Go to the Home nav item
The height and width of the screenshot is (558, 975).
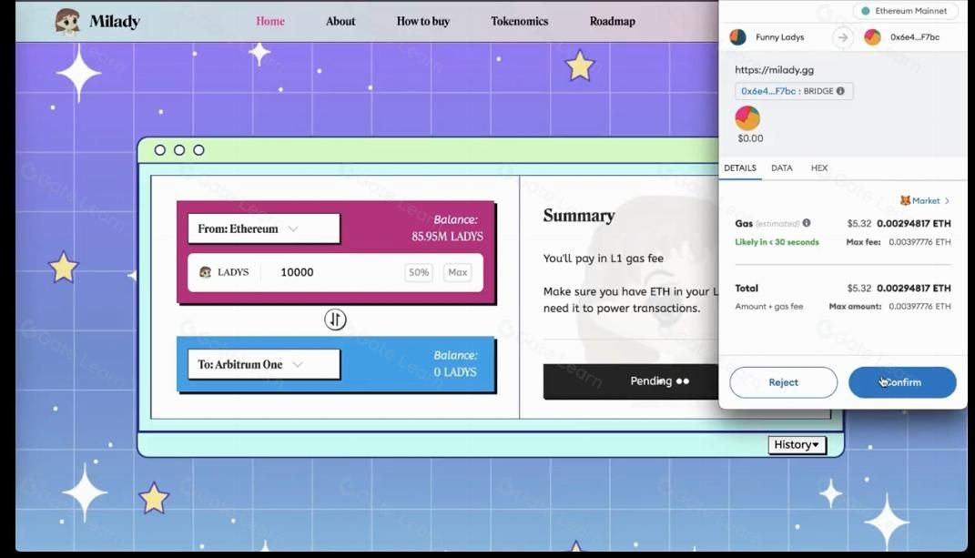270,21
